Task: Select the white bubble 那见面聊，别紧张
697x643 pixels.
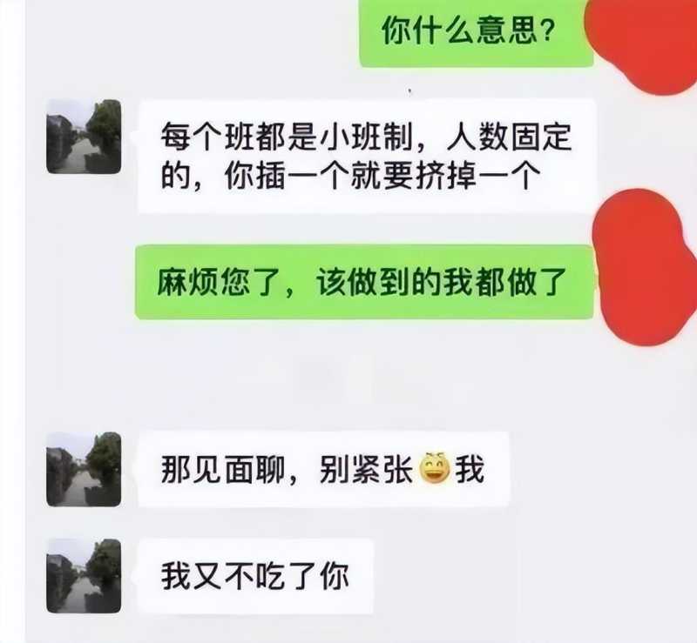Action: [x=323, y=469]
